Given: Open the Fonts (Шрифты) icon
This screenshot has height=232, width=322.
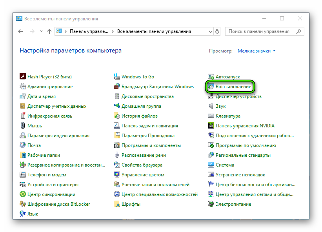Looking at the screenshot, I should [x=117, y=204].
